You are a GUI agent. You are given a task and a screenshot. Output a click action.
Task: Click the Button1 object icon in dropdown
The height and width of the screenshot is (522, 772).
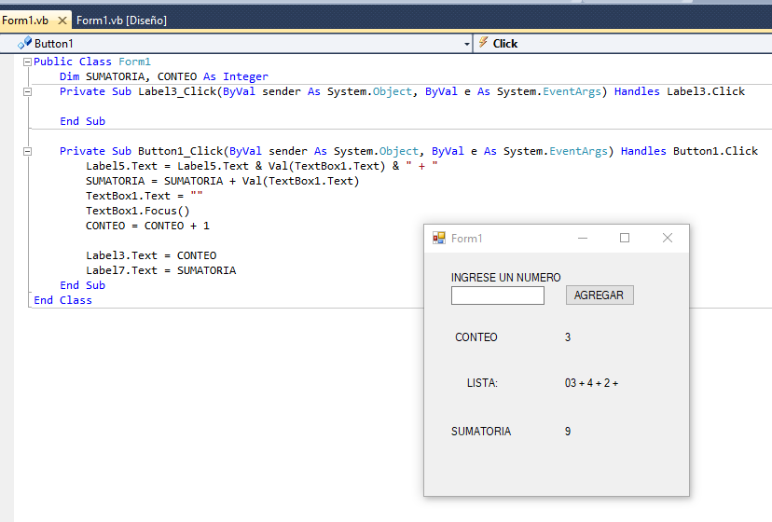(24, 43)
